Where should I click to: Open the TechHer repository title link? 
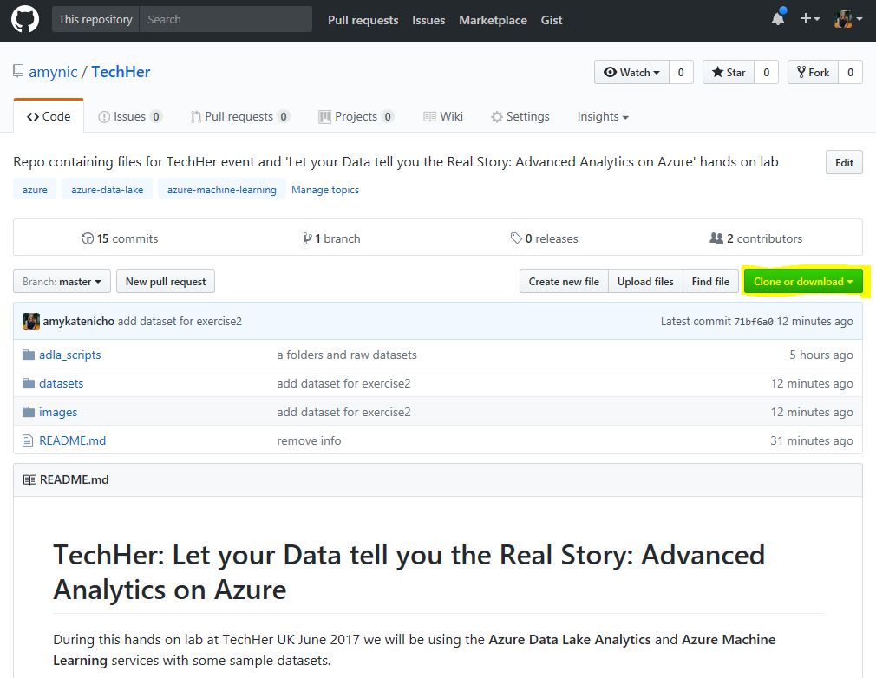(121, 72)
